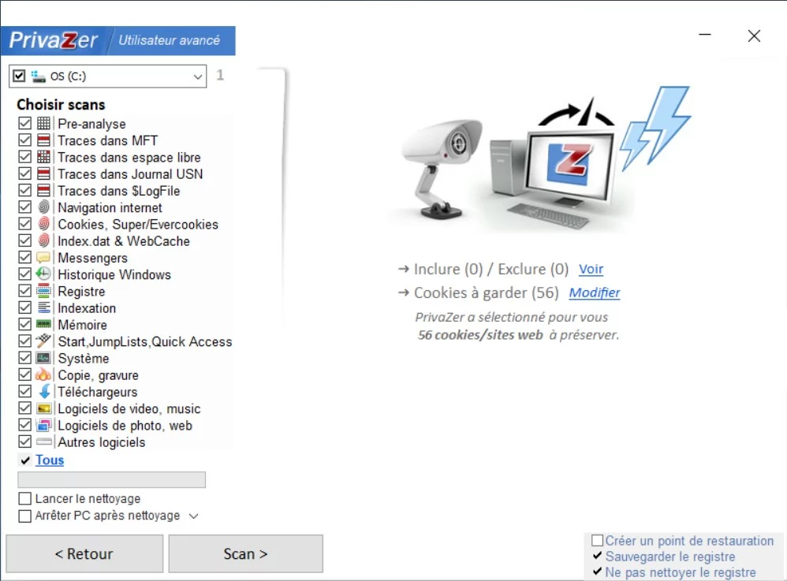Toggle the Messengers checkbox
787x581 pixels.
[x=24, y=257]
